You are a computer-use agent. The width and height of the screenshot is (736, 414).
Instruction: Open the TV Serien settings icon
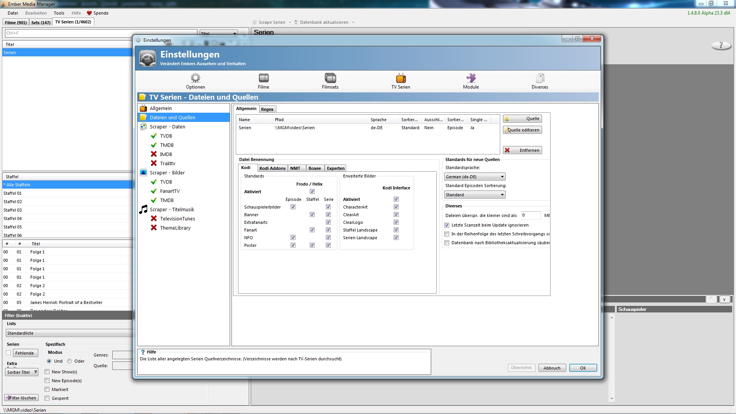[x=401, y=81]
